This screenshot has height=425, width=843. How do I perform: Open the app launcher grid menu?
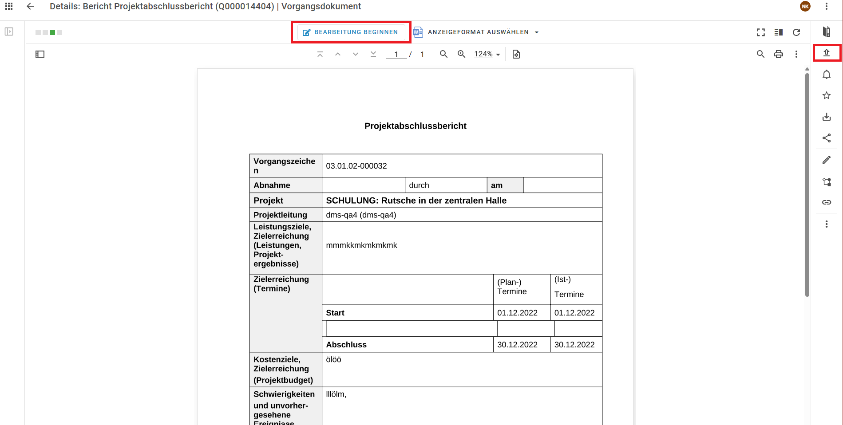tap(9, 6)
